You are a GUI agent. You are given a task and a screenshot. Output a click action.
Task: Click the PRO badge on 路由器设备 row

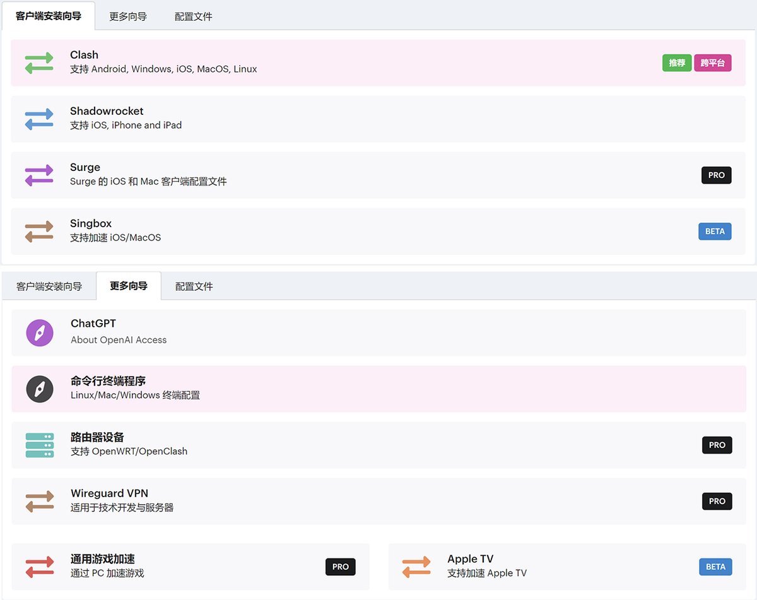717,445
